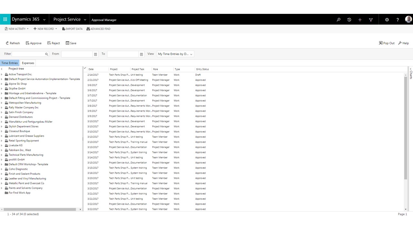Toggle the select-all checkmark in grid header

coord(85,68)
